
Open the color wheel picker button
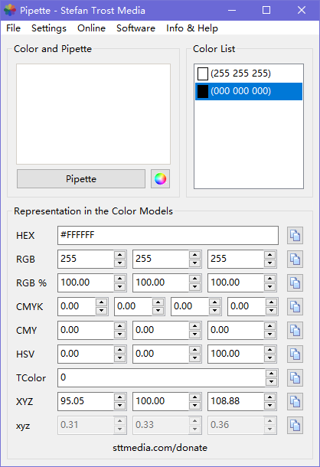tap(160, 178)
